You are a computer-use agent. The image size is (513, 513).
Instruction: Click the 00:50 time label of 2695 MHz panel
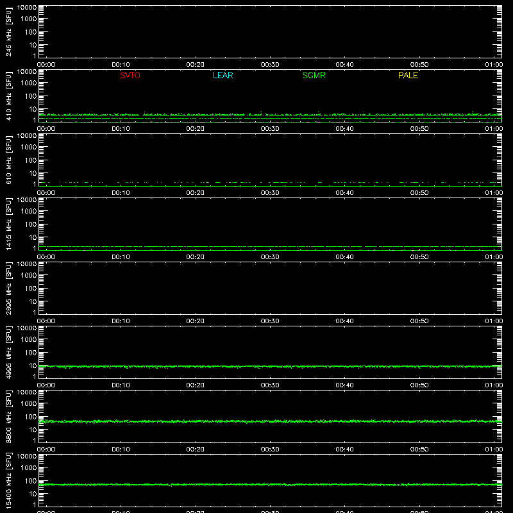point(419,321)
